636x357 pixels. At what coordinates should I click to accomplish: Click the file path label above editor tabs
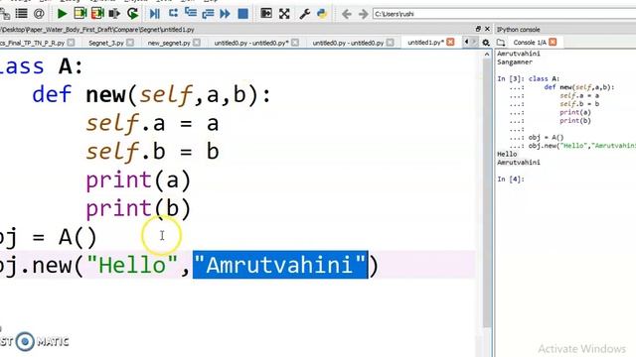point(97,30)
